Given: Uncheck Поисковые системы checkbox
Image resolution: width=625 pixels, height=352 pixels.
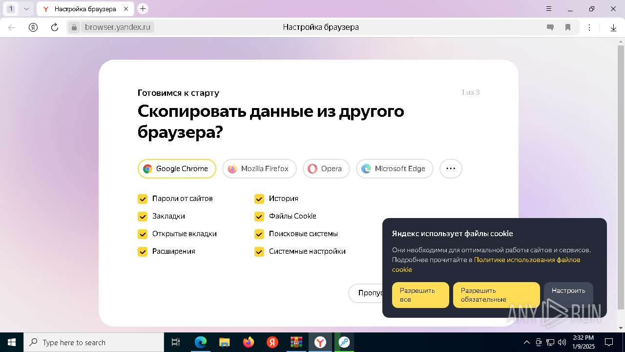Looking at the screenshot, I should [x=259, y=234].
